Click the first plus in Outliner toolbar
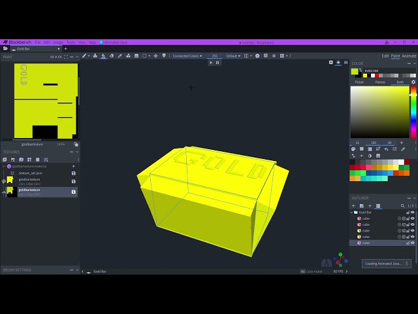Viewport: 418px width, 314px height. pyautogui.click(x=353, y=206)
